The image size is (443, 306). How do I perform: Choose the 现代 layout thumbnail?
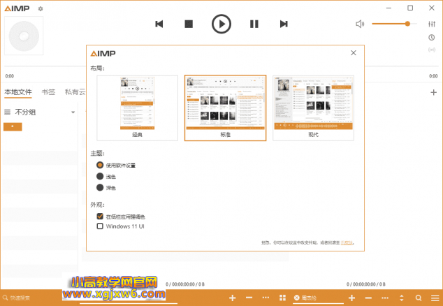pyautogui.click(x=313, y=108)
